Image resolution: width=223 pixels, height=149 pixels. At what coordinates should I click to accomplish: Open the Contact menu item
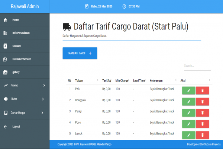click(16, 46)
